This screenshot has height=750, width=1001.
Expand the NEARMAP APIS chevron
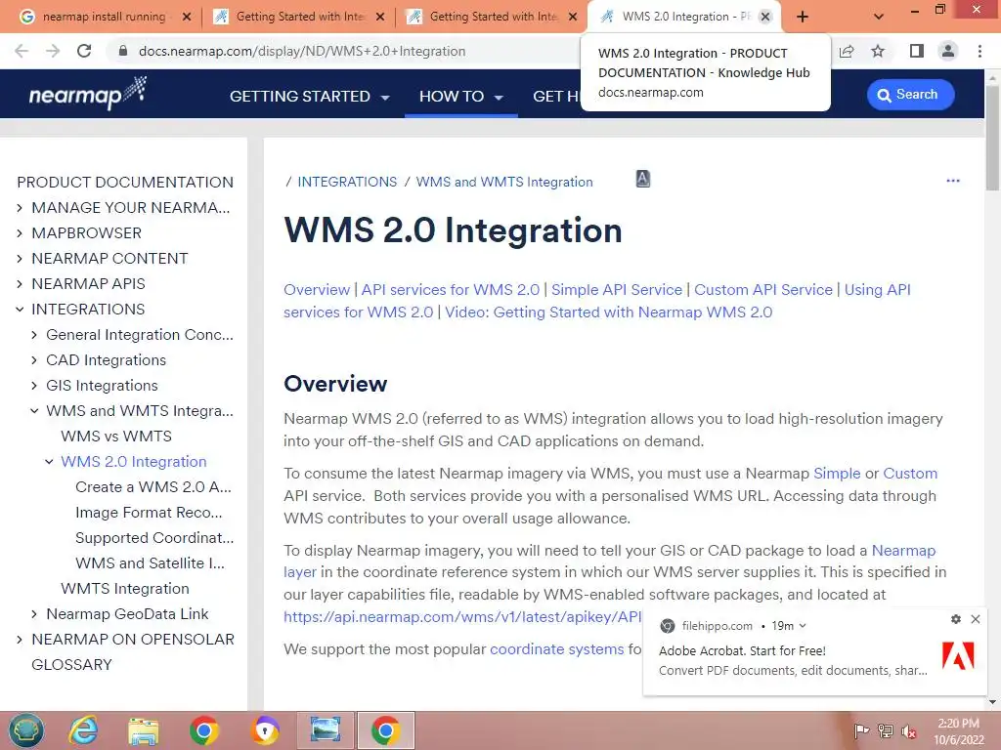(x=20, y=284)
